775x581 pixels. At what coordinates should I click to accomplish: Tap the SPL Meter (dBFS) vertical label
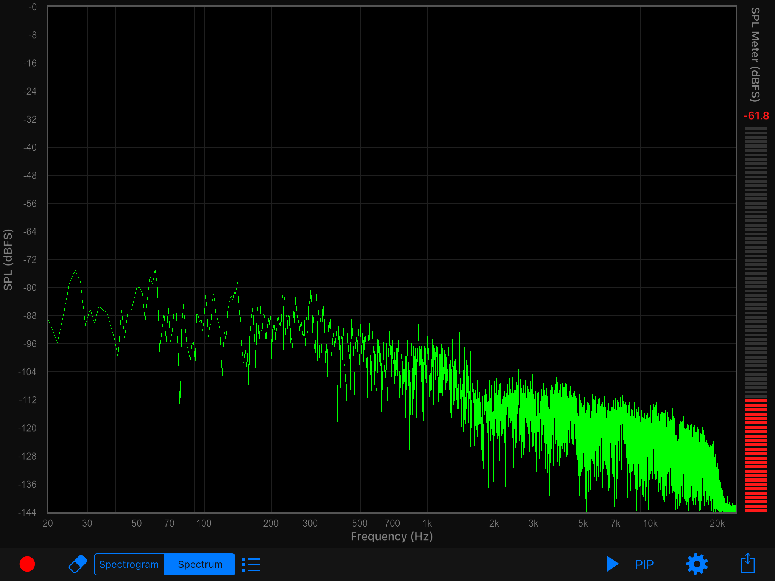click(755, 55)
